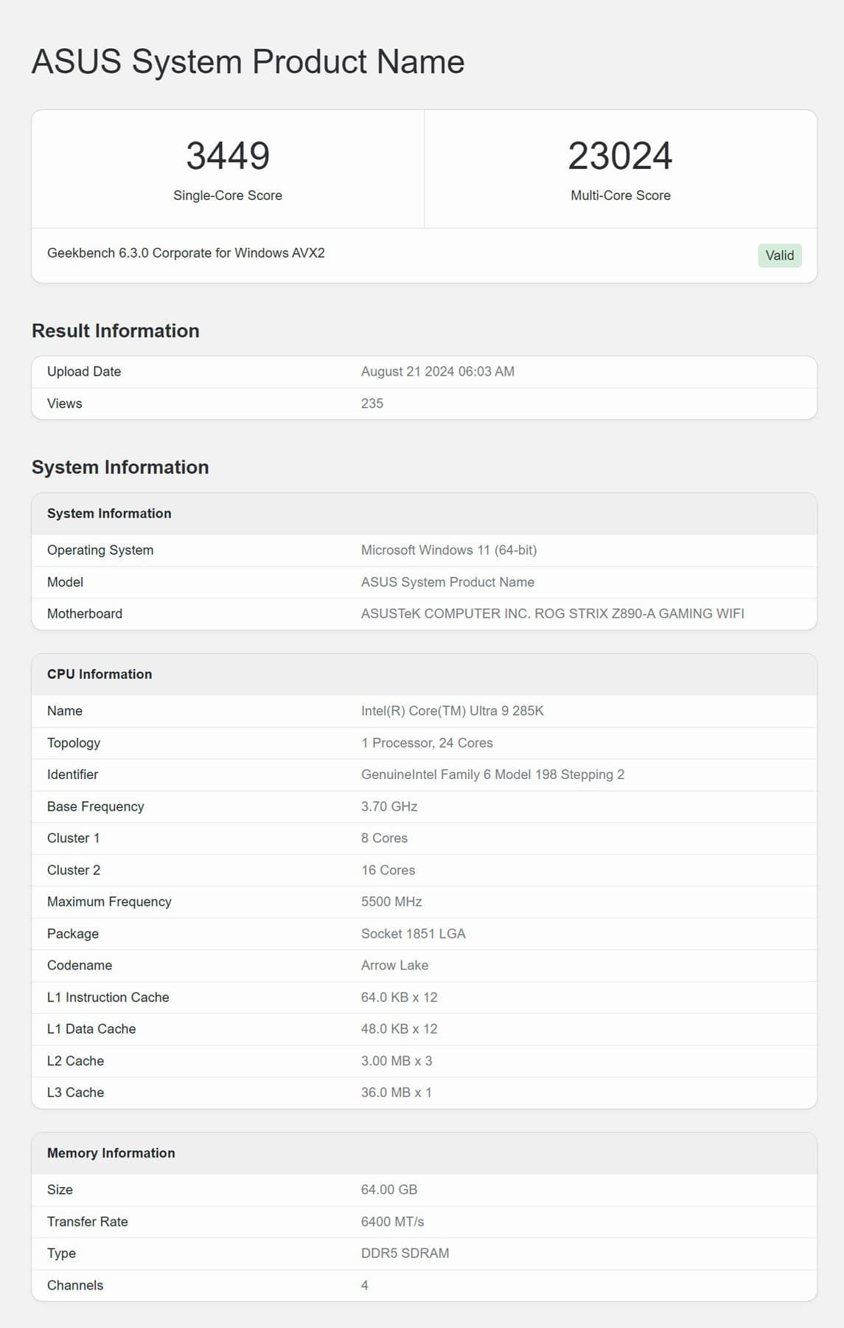Viewport: 844px width, 1328px height.
Task: Click the Socket 1851 LGA package value
Action: coord(413,933)
